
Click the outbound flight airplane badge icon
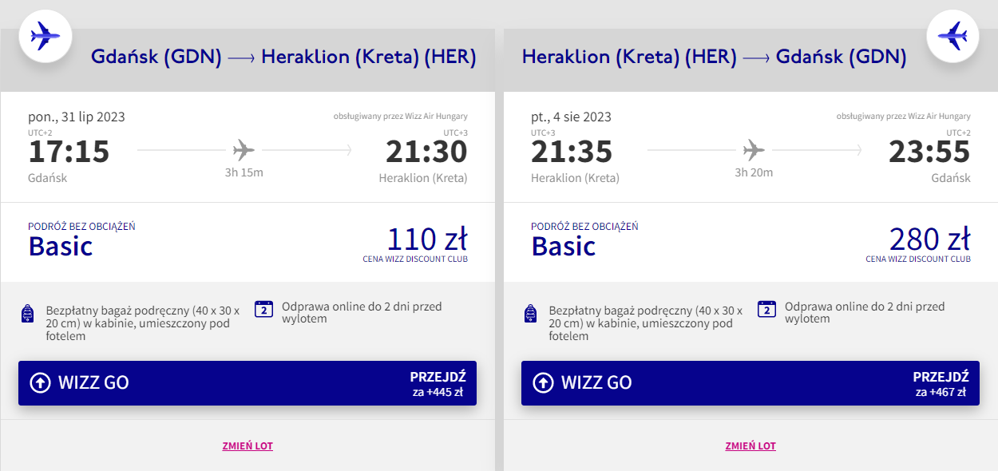pyautogui.click(x=46, y=36)
